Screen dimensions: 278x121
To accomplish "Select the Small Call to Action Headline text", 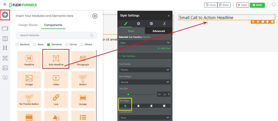I will [206, 18].
